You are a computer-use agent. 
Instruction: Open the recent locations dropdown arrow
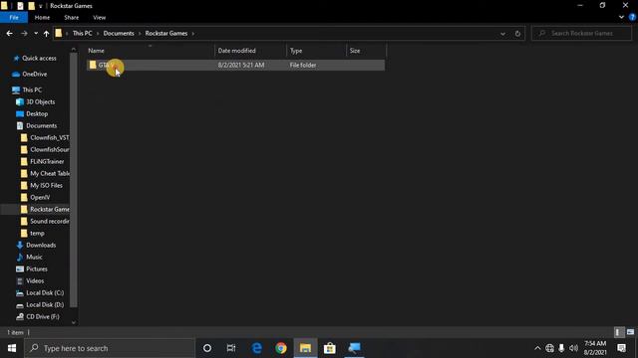[x=36, y=33]
